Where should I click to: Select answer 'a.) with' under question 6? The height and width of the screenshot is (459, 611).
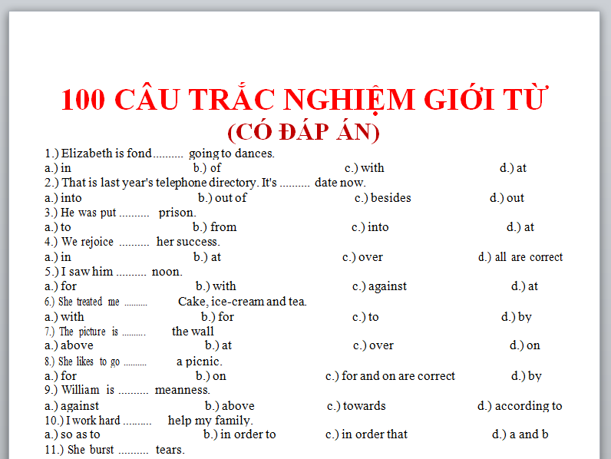click(64, 317)
